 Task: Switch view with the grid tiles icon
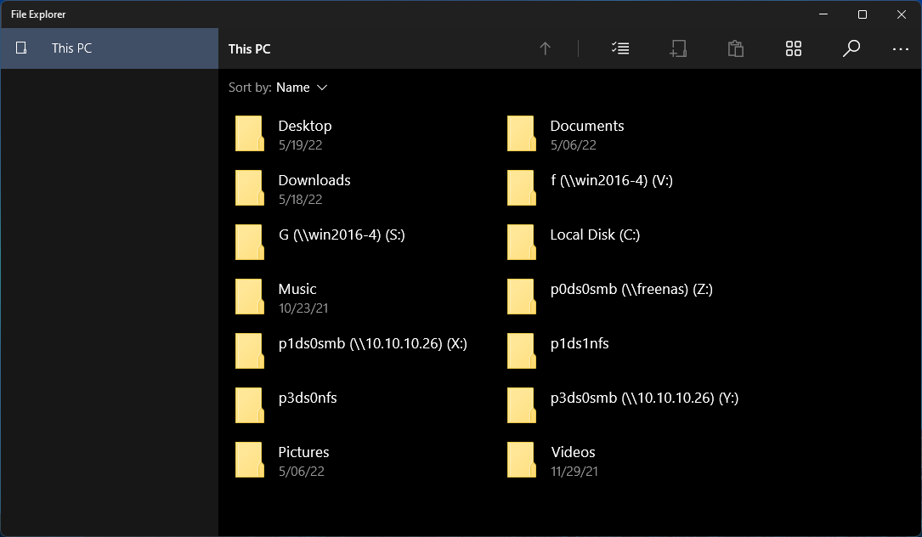click(x=793, y=48)
